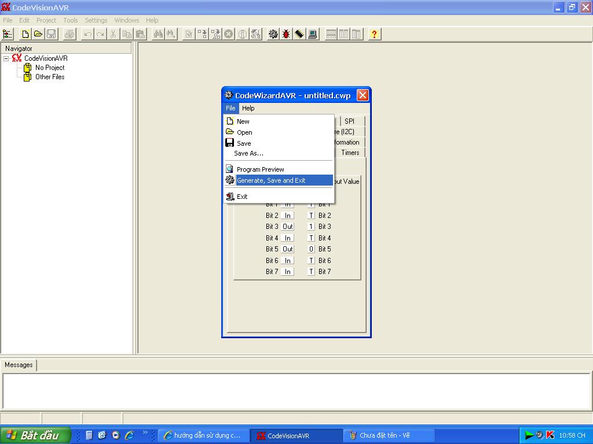Toggle Bit 3 direction Out button
The height and width of the screenshot is (444, 593).
[x=287, y=227]
